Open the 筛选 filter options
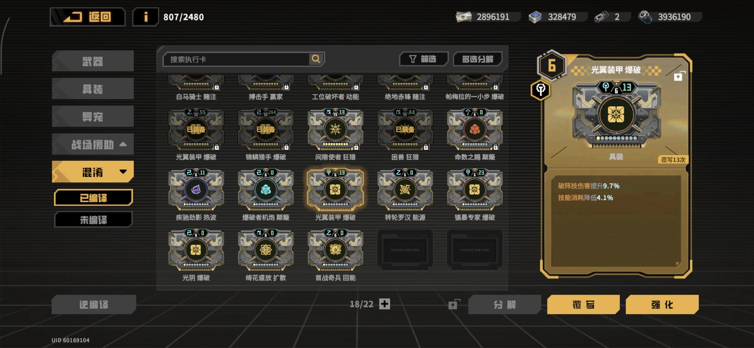 pyautogui.click(x=423, y=59)
